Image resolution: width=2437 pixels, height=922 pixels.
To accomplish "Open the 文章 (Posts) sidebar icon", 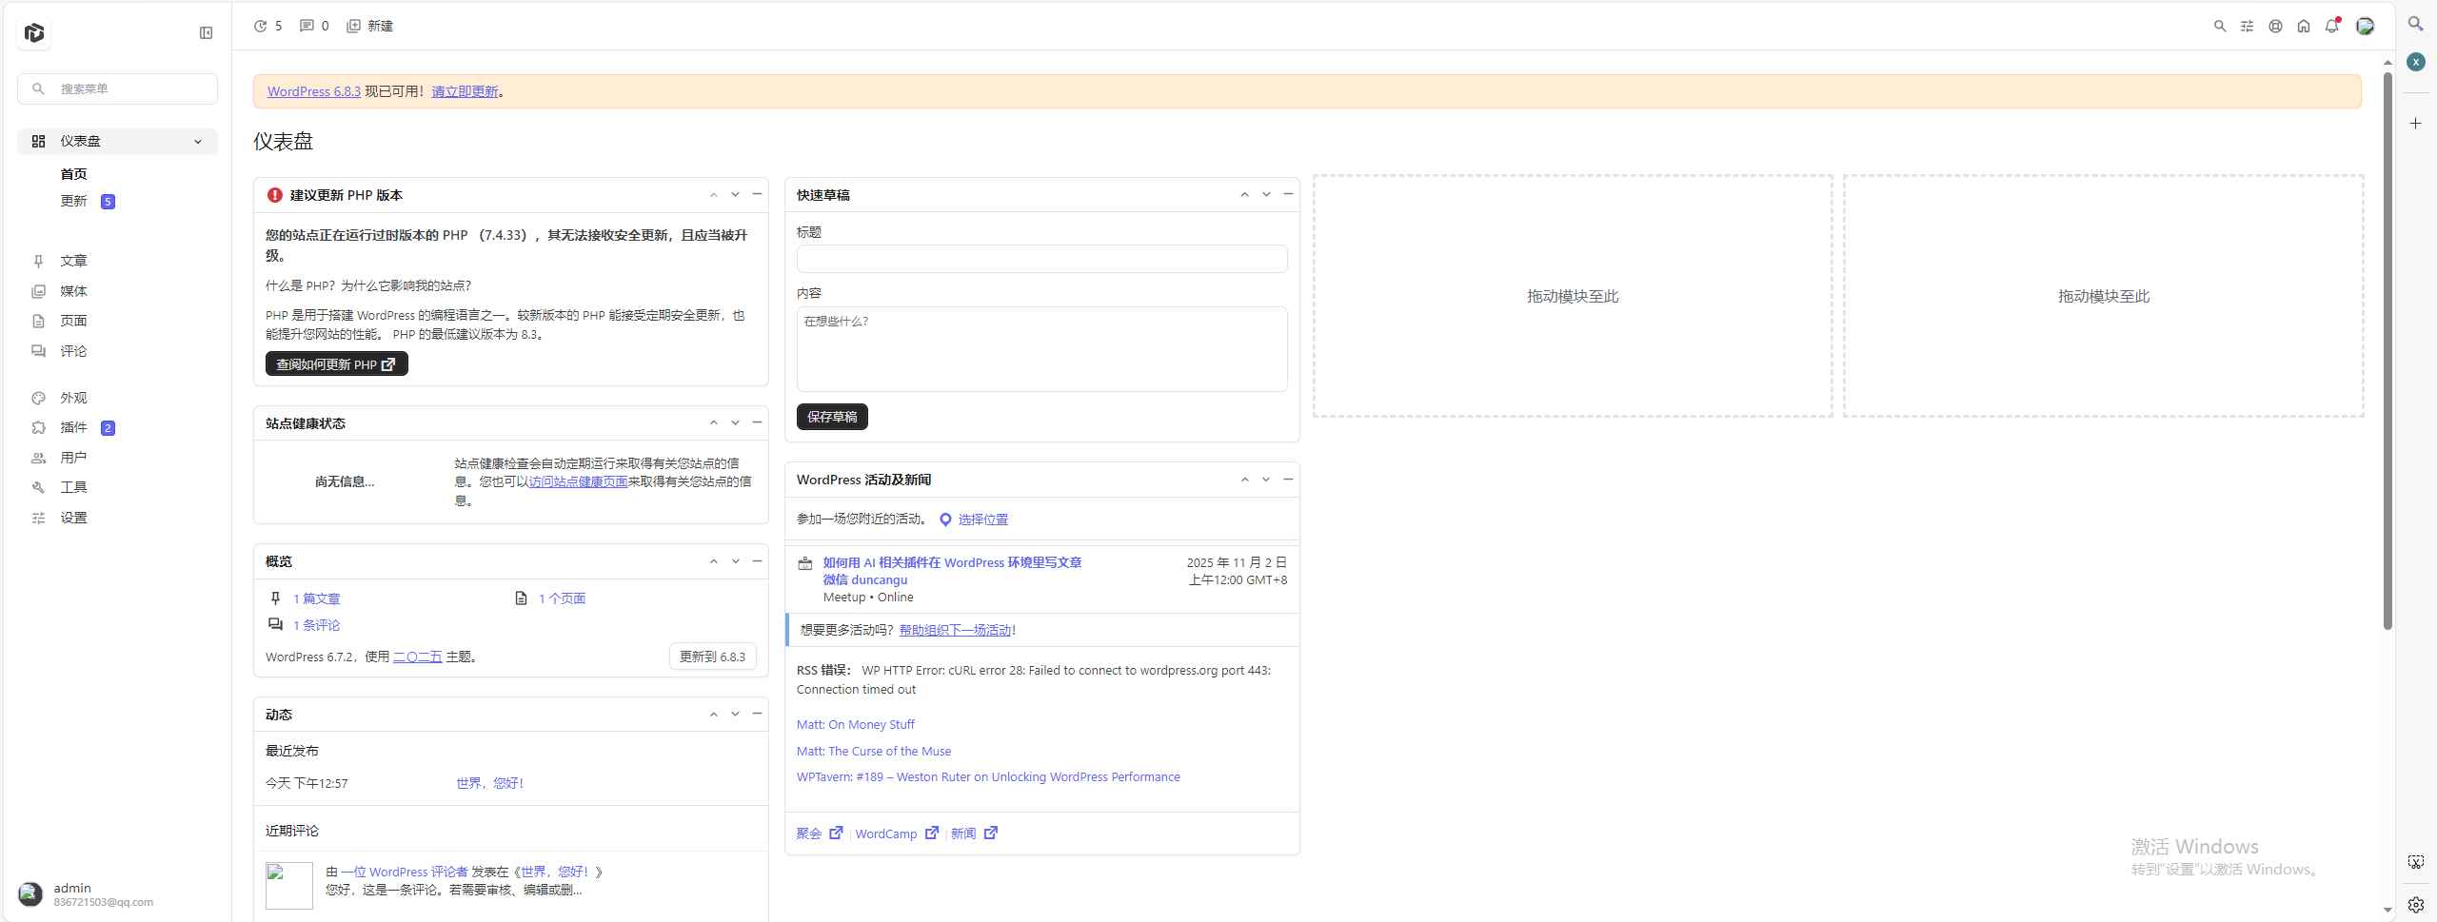I will [38, 261].
